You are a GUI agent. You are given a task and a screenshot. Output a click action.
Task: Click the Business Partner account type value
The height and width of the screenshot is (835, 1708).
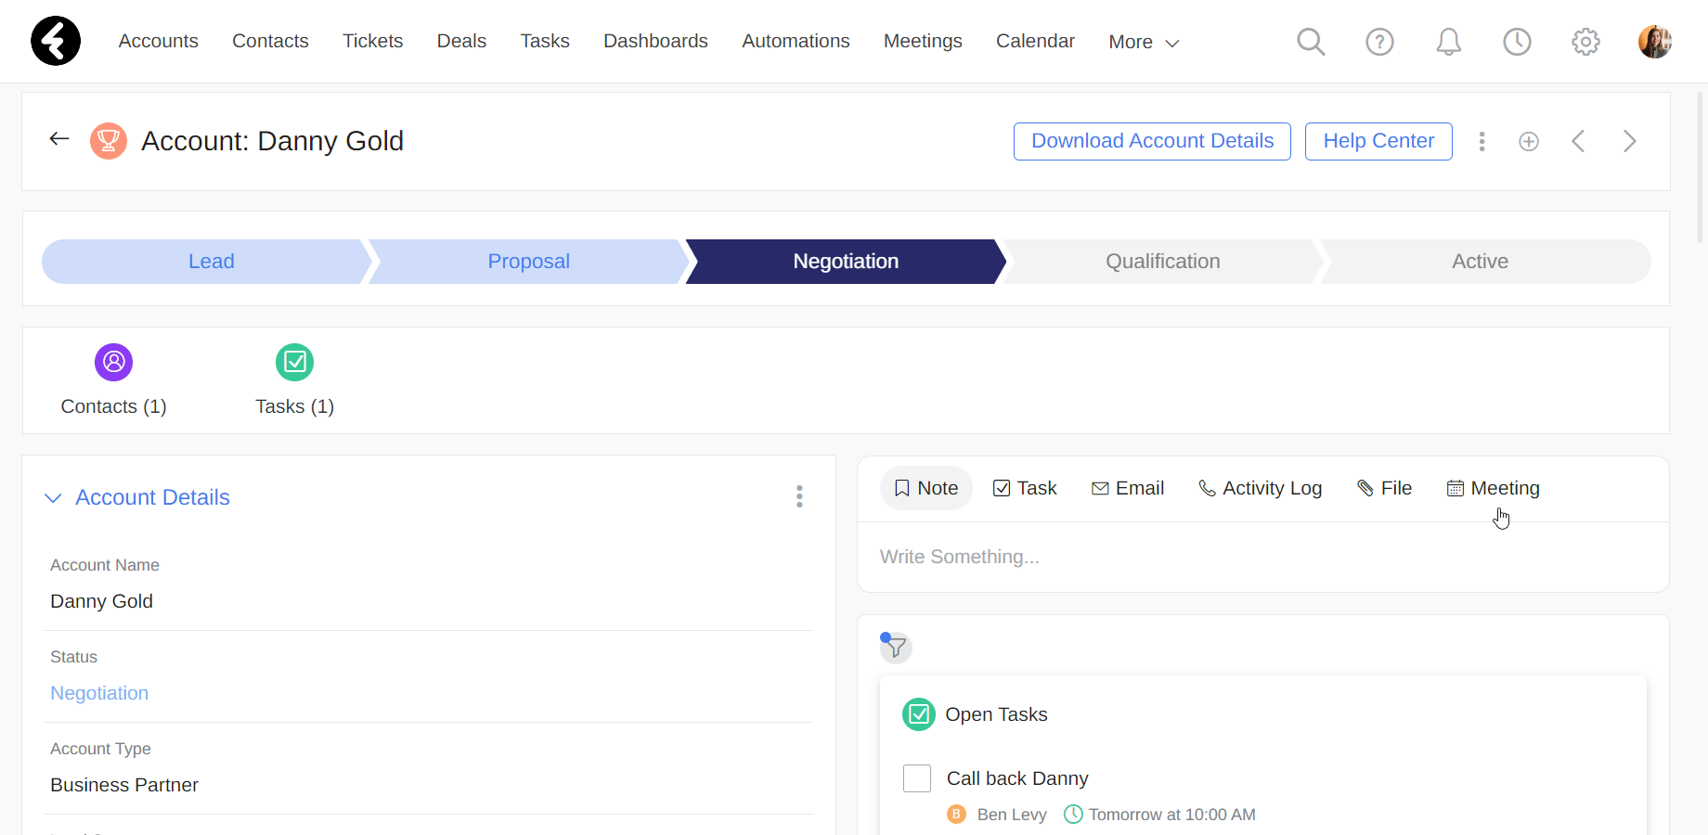(124, 785)
